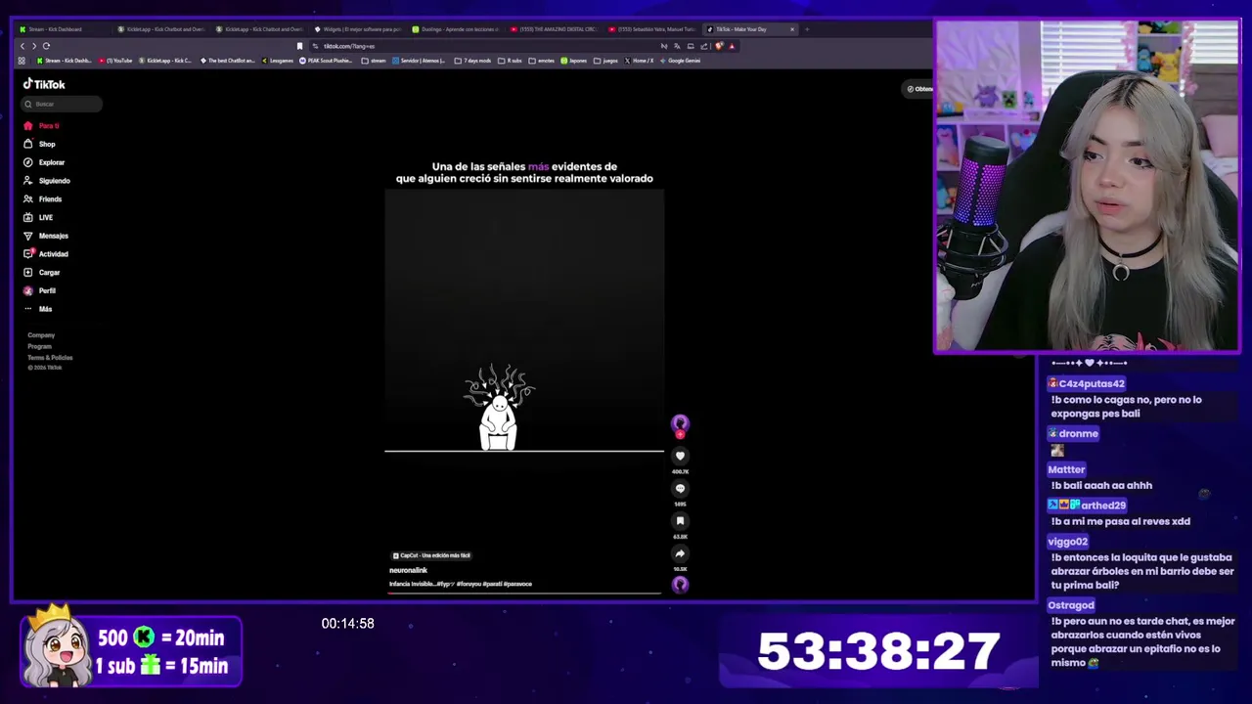Open the Home / X bookmark
Screen dimensions: 1252x704
(x=639, y=61)
